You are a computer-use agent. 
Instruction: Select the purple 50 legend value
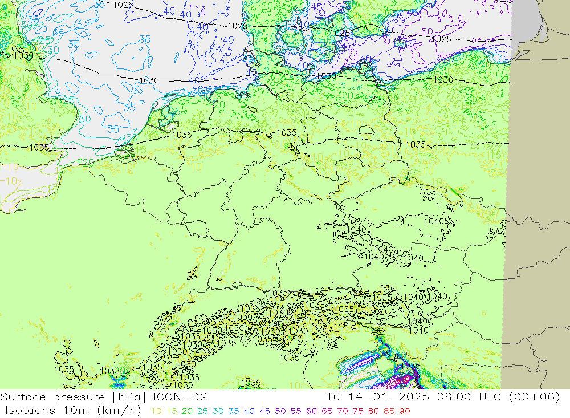280,411
